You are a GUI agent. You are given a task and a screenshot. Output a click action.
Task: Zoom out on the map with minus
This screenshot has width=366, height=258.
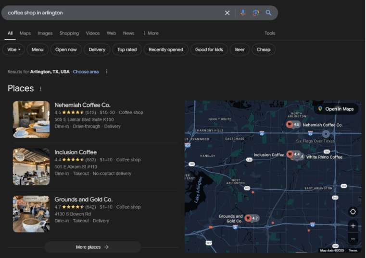coord(353,239)
